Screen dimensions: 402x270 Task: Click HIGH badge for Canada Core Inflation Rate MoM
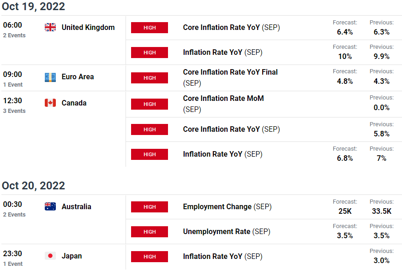click(150, 104)
